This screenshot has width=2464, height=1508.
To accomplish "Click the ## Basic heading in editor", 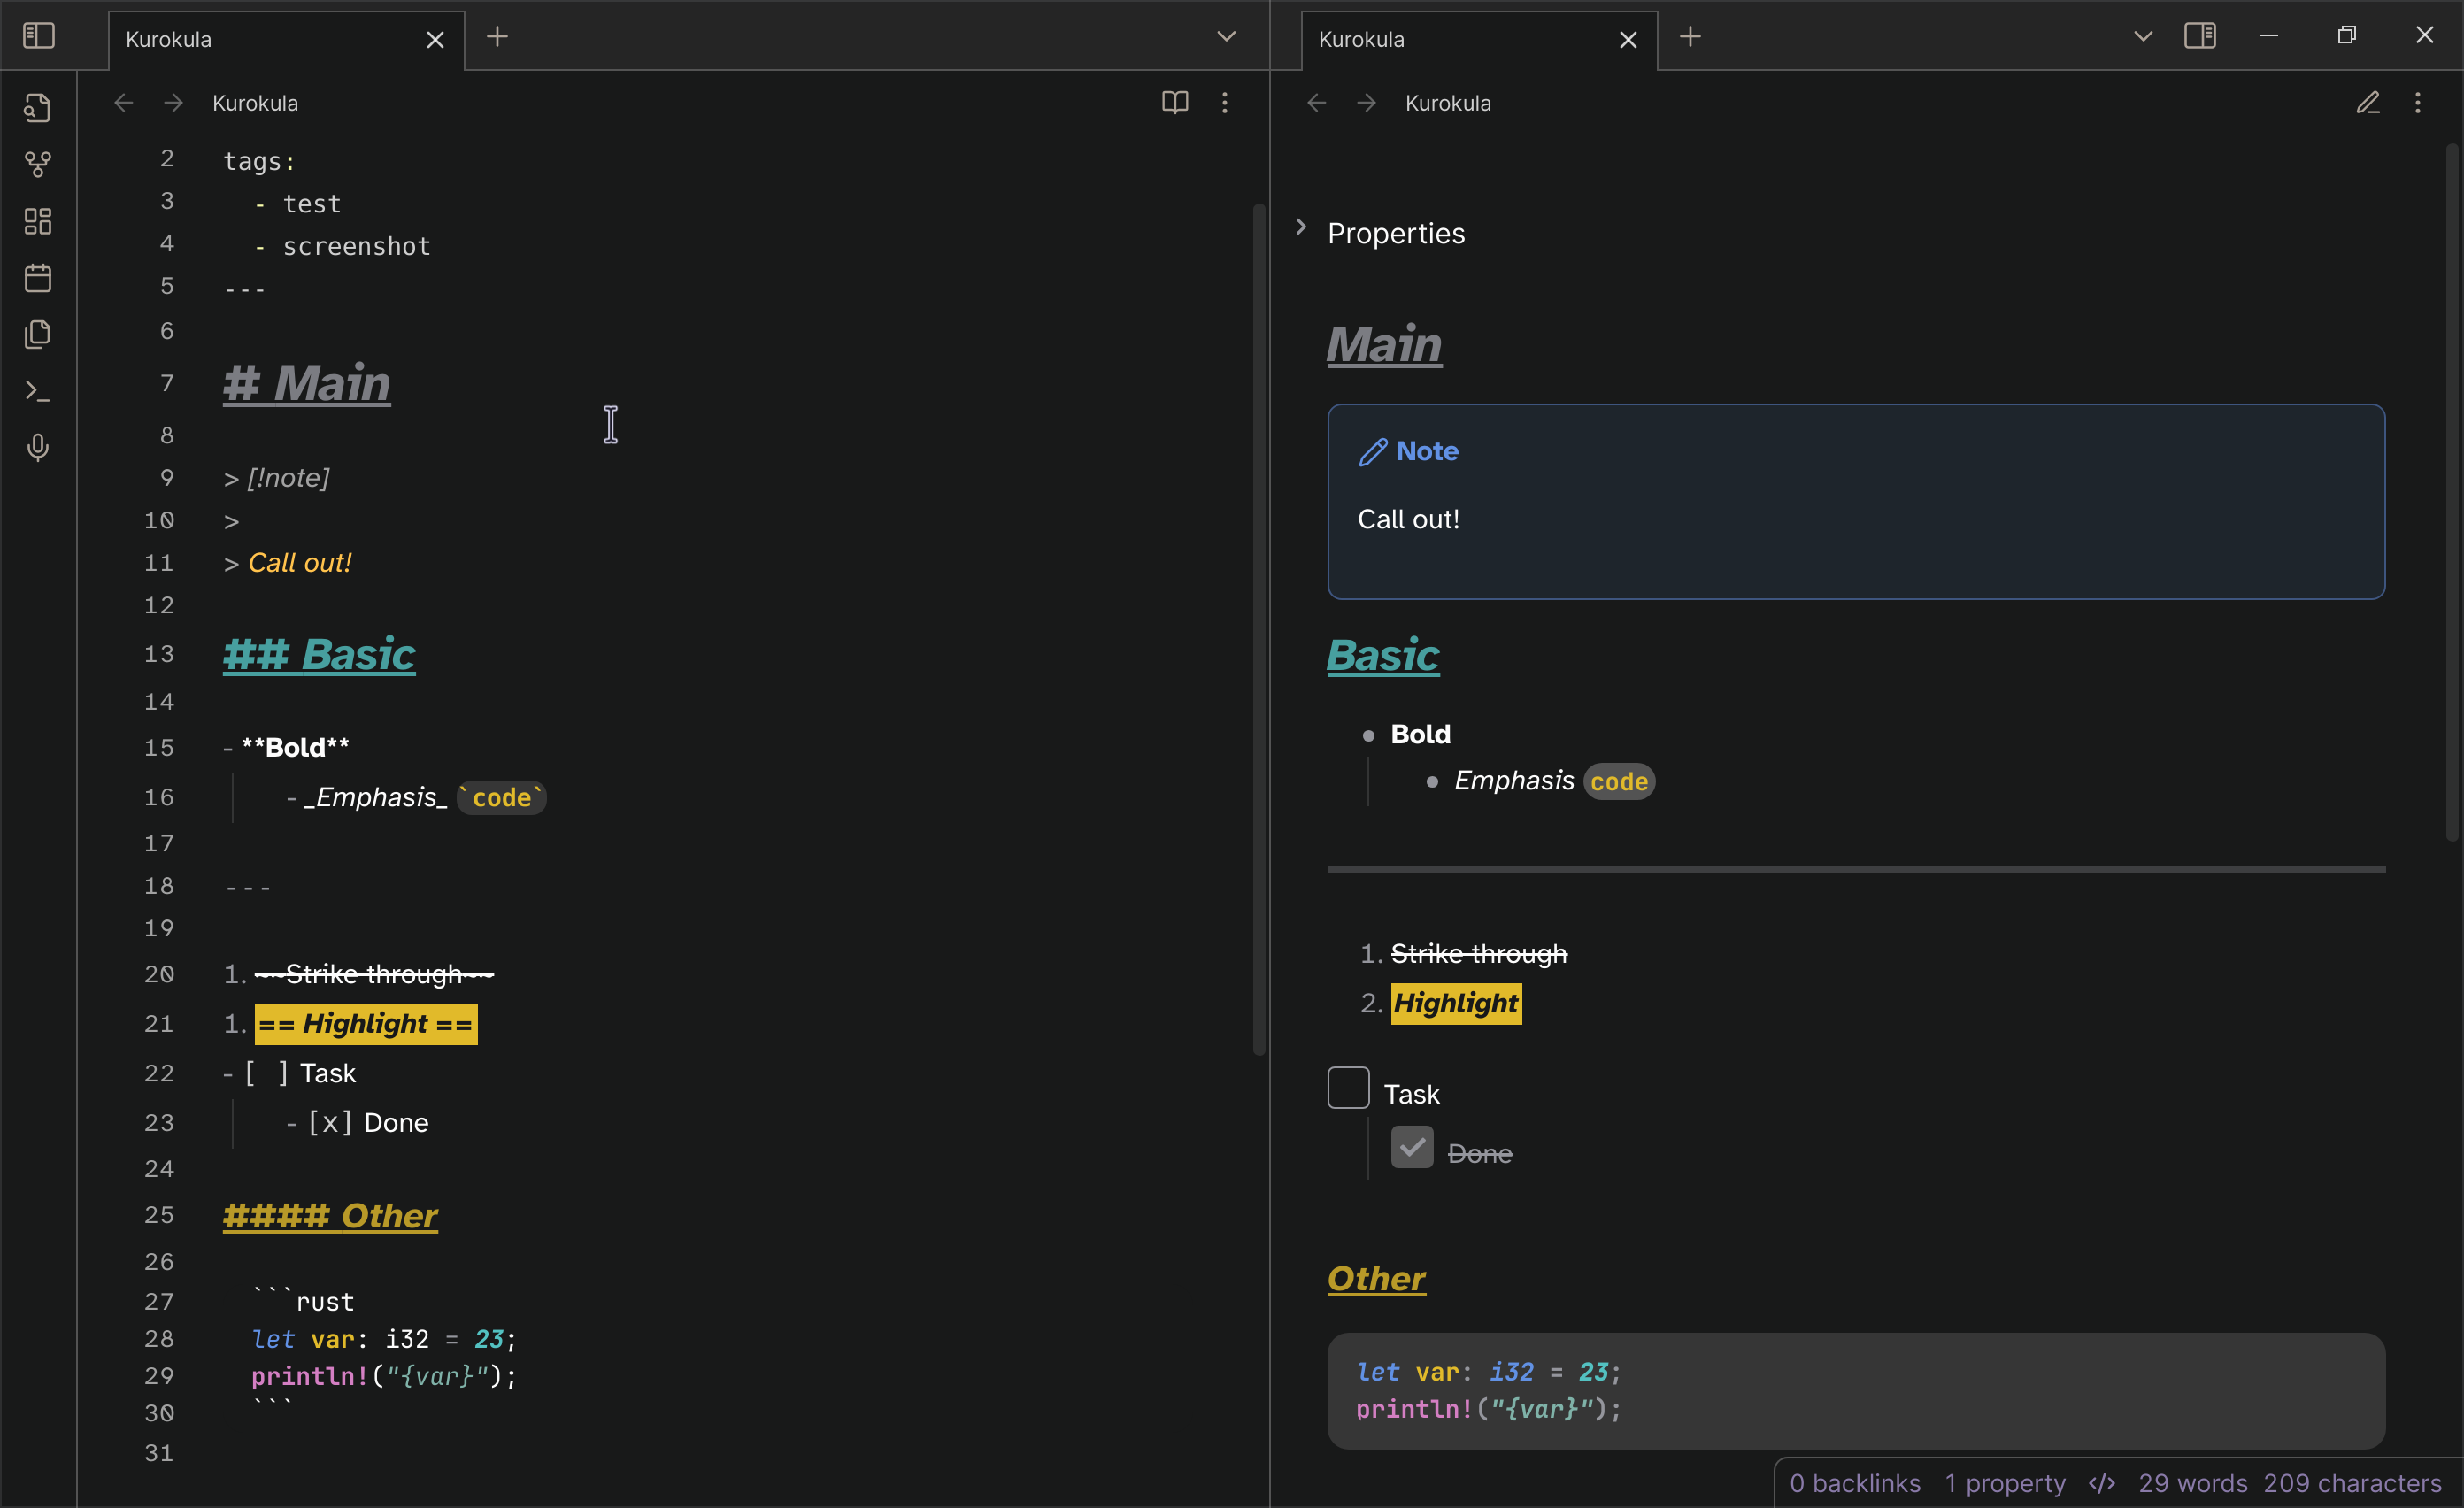I will (x=318, y=654).
